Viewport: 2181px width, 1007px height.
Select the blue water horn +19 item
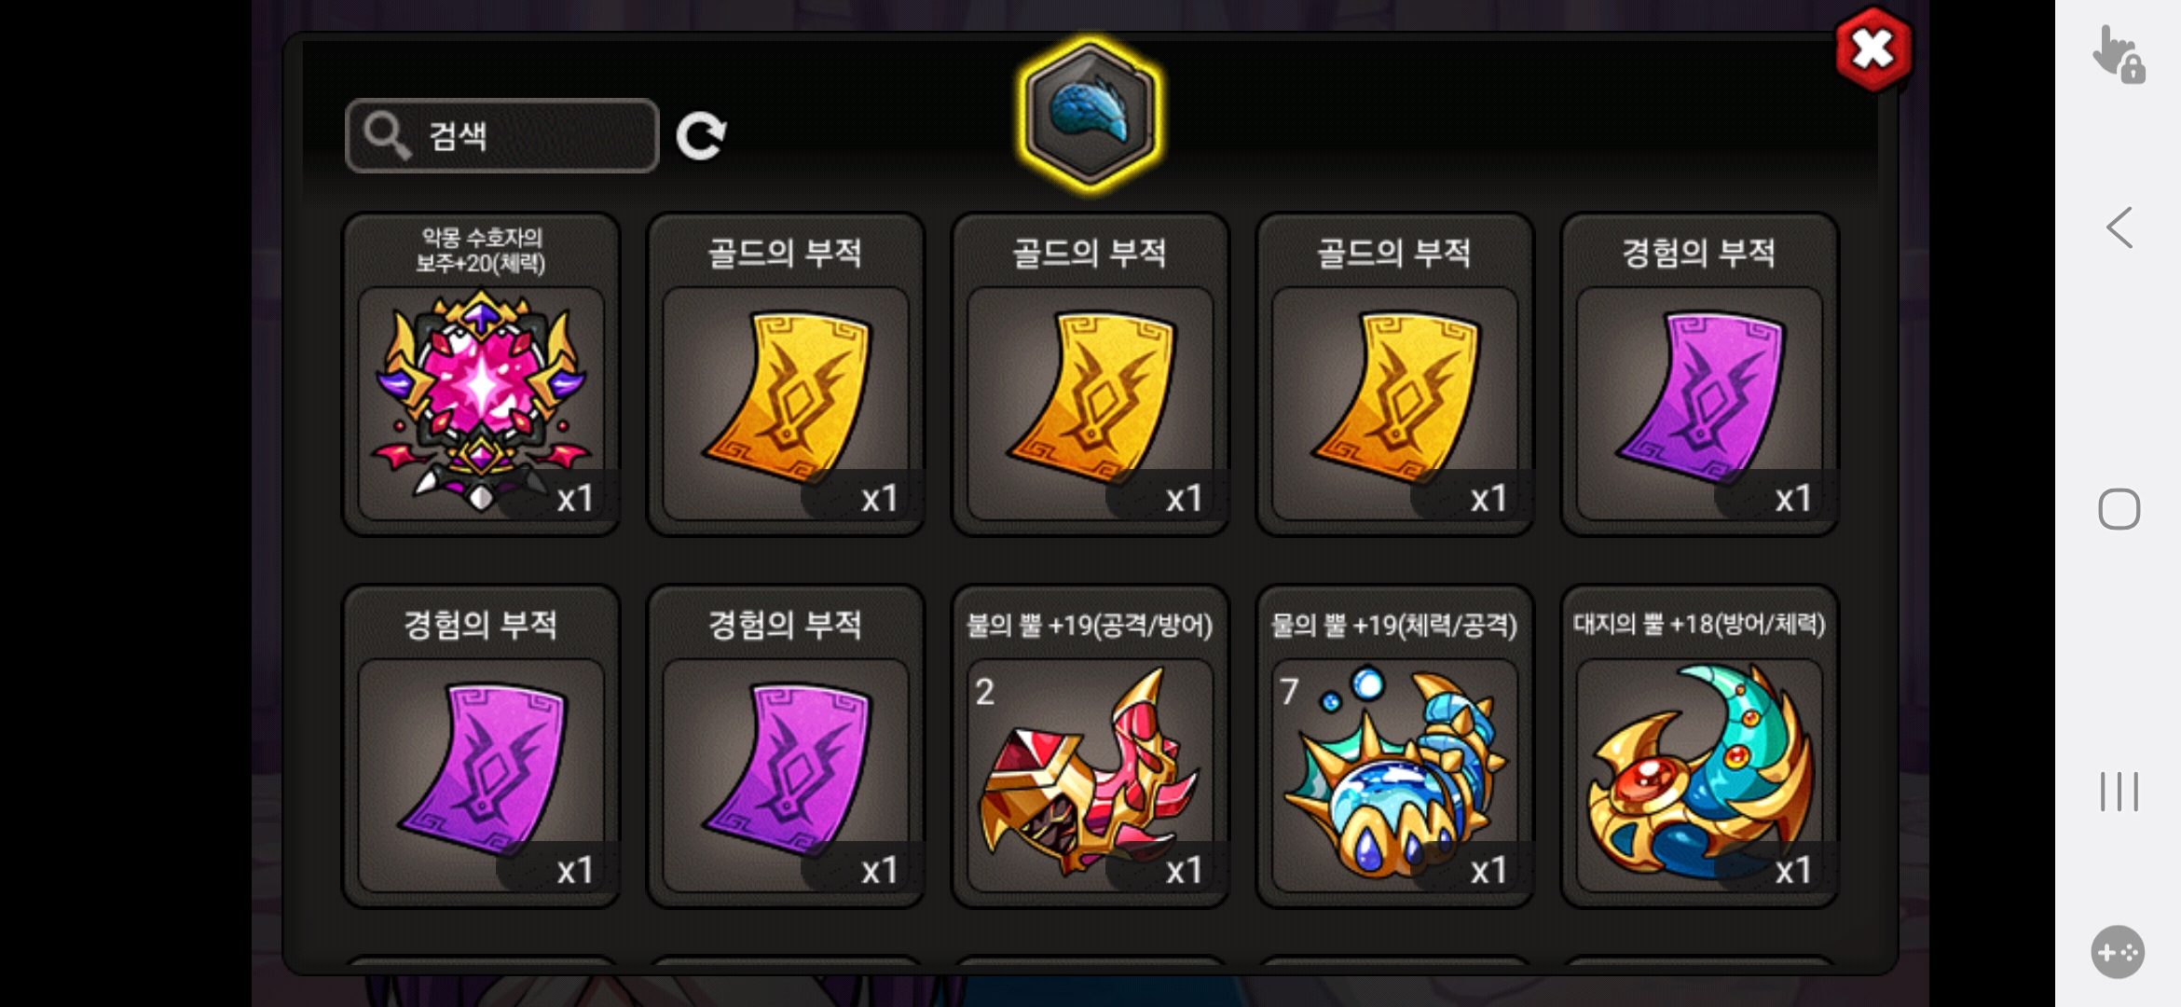1394,746
